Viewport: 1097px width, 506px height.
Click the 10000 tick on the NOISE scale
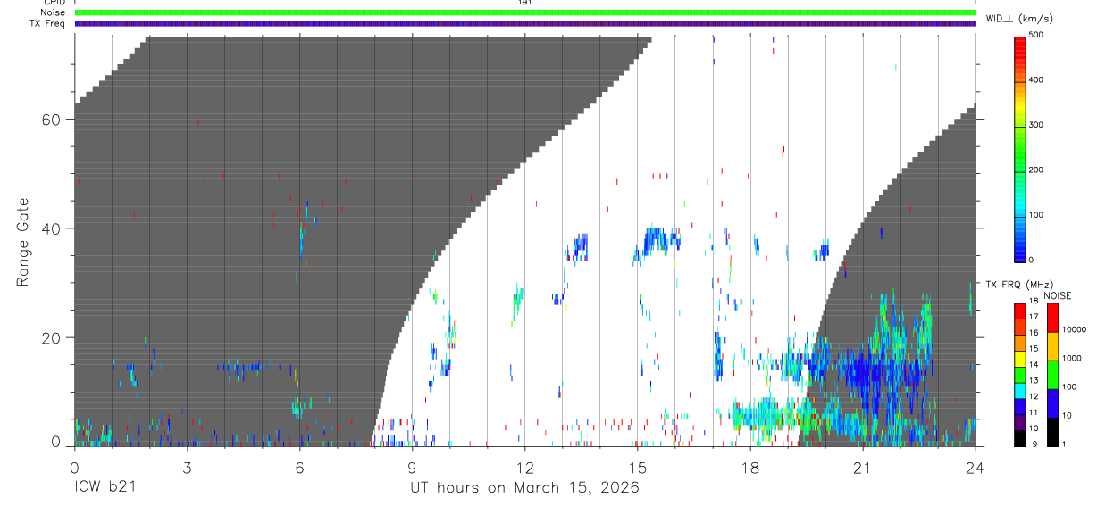coord(1074,329)
